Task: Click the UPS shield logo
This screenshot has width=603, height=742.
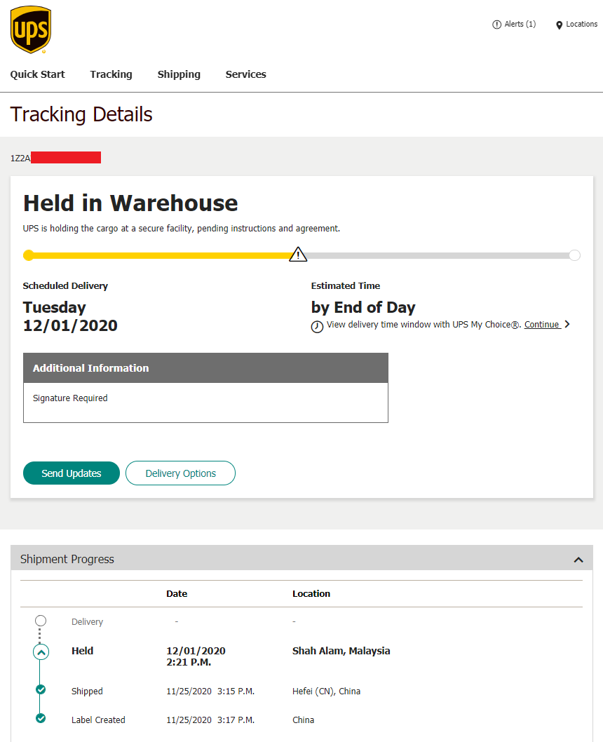Action: (x=31, y=30)
